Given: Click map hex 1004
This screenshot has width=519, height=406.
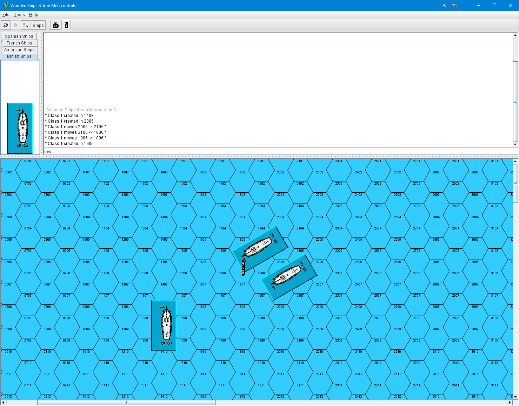Looking at the screenshot, I should point(86,226).
